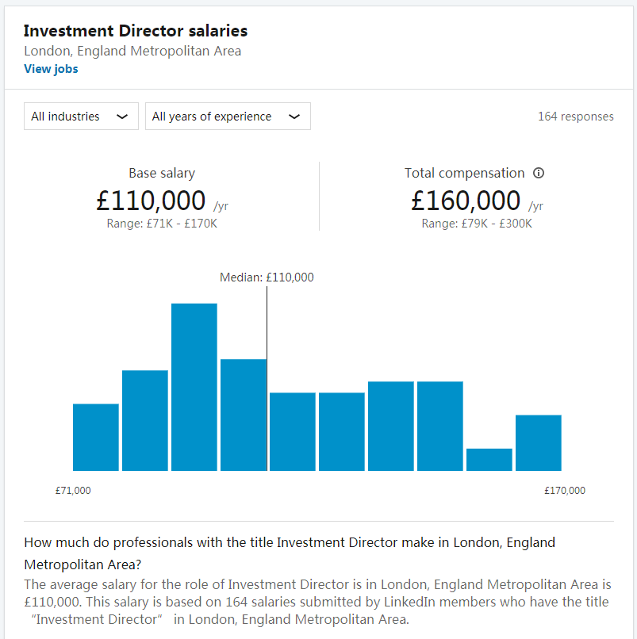
Task: Click the Range: £71K - £170K text
Action: tap(162, 224)
